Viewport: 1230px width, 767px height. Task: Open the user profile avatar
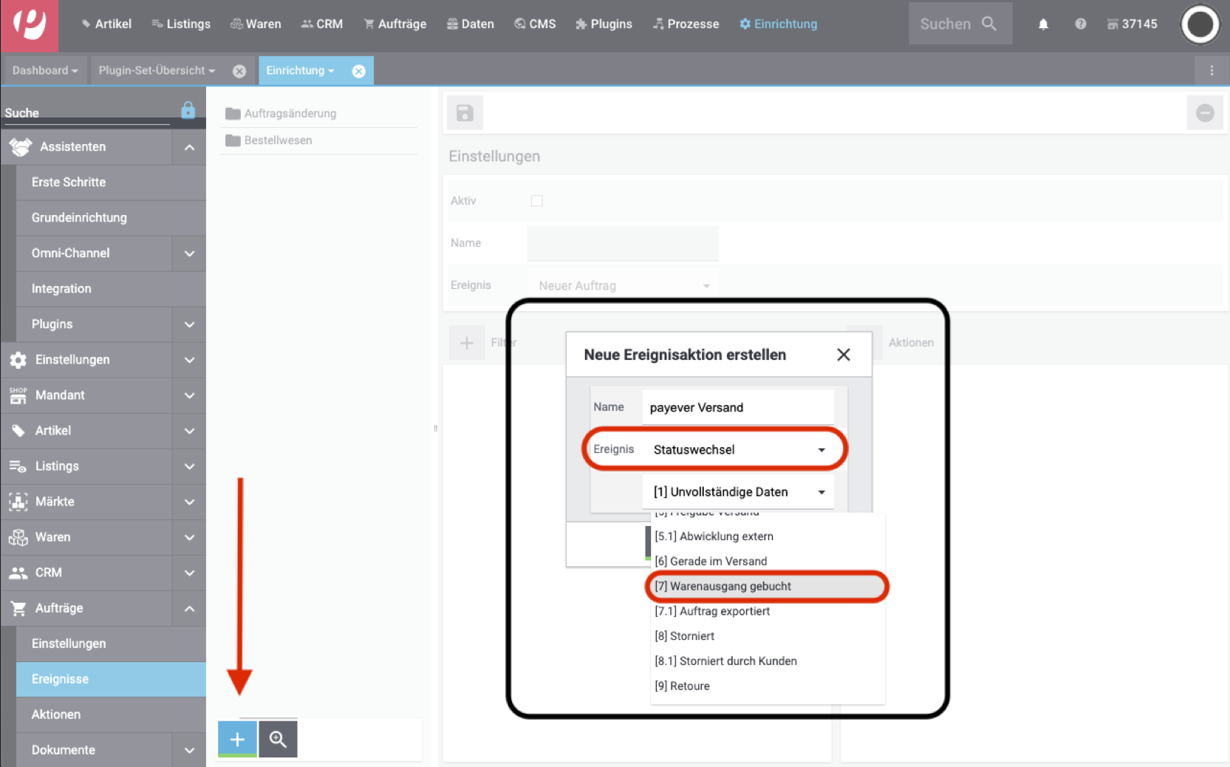pos(1200,24)
